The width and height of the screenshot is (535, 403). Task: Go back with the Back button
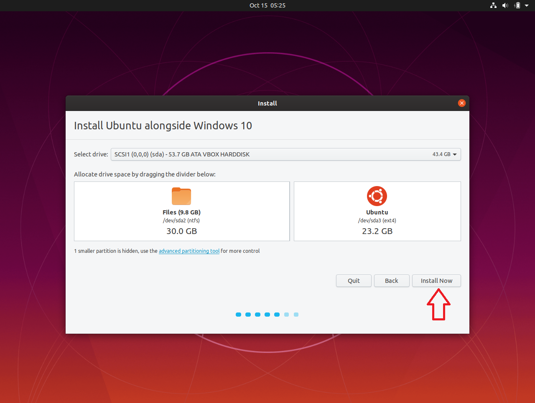click(x=392, y=281)
